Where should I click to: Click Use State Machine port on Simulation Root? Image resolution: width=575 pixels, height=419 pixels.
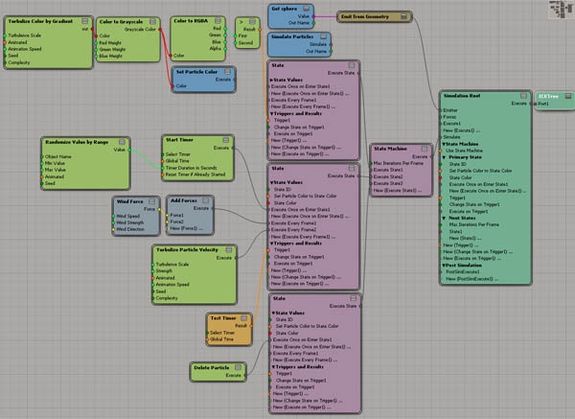440,151
